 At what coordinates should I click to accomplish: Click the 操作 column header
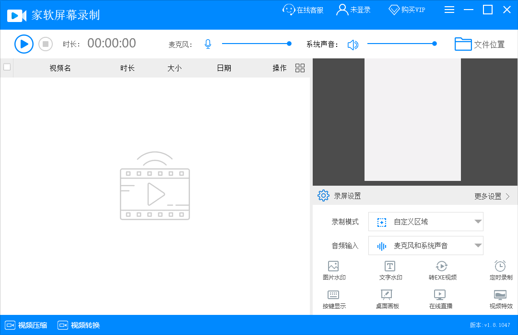coord(280,68)
